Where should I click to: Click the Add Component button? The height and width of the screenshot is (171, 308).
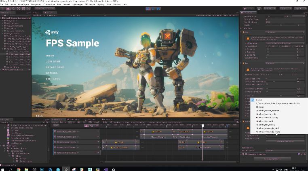[x=272, y=159]
